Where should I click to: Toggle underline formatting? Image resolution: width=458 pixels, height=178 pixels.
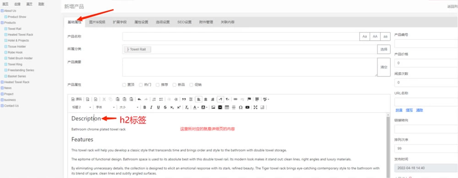[x=158, y=108]
